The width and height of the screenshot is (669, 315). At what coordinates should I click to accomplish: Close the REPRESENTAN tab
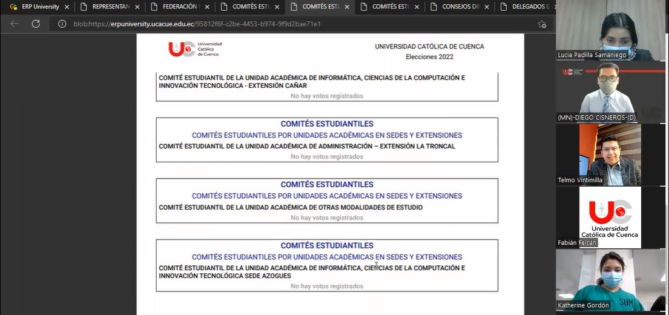[x=137, y=7]
